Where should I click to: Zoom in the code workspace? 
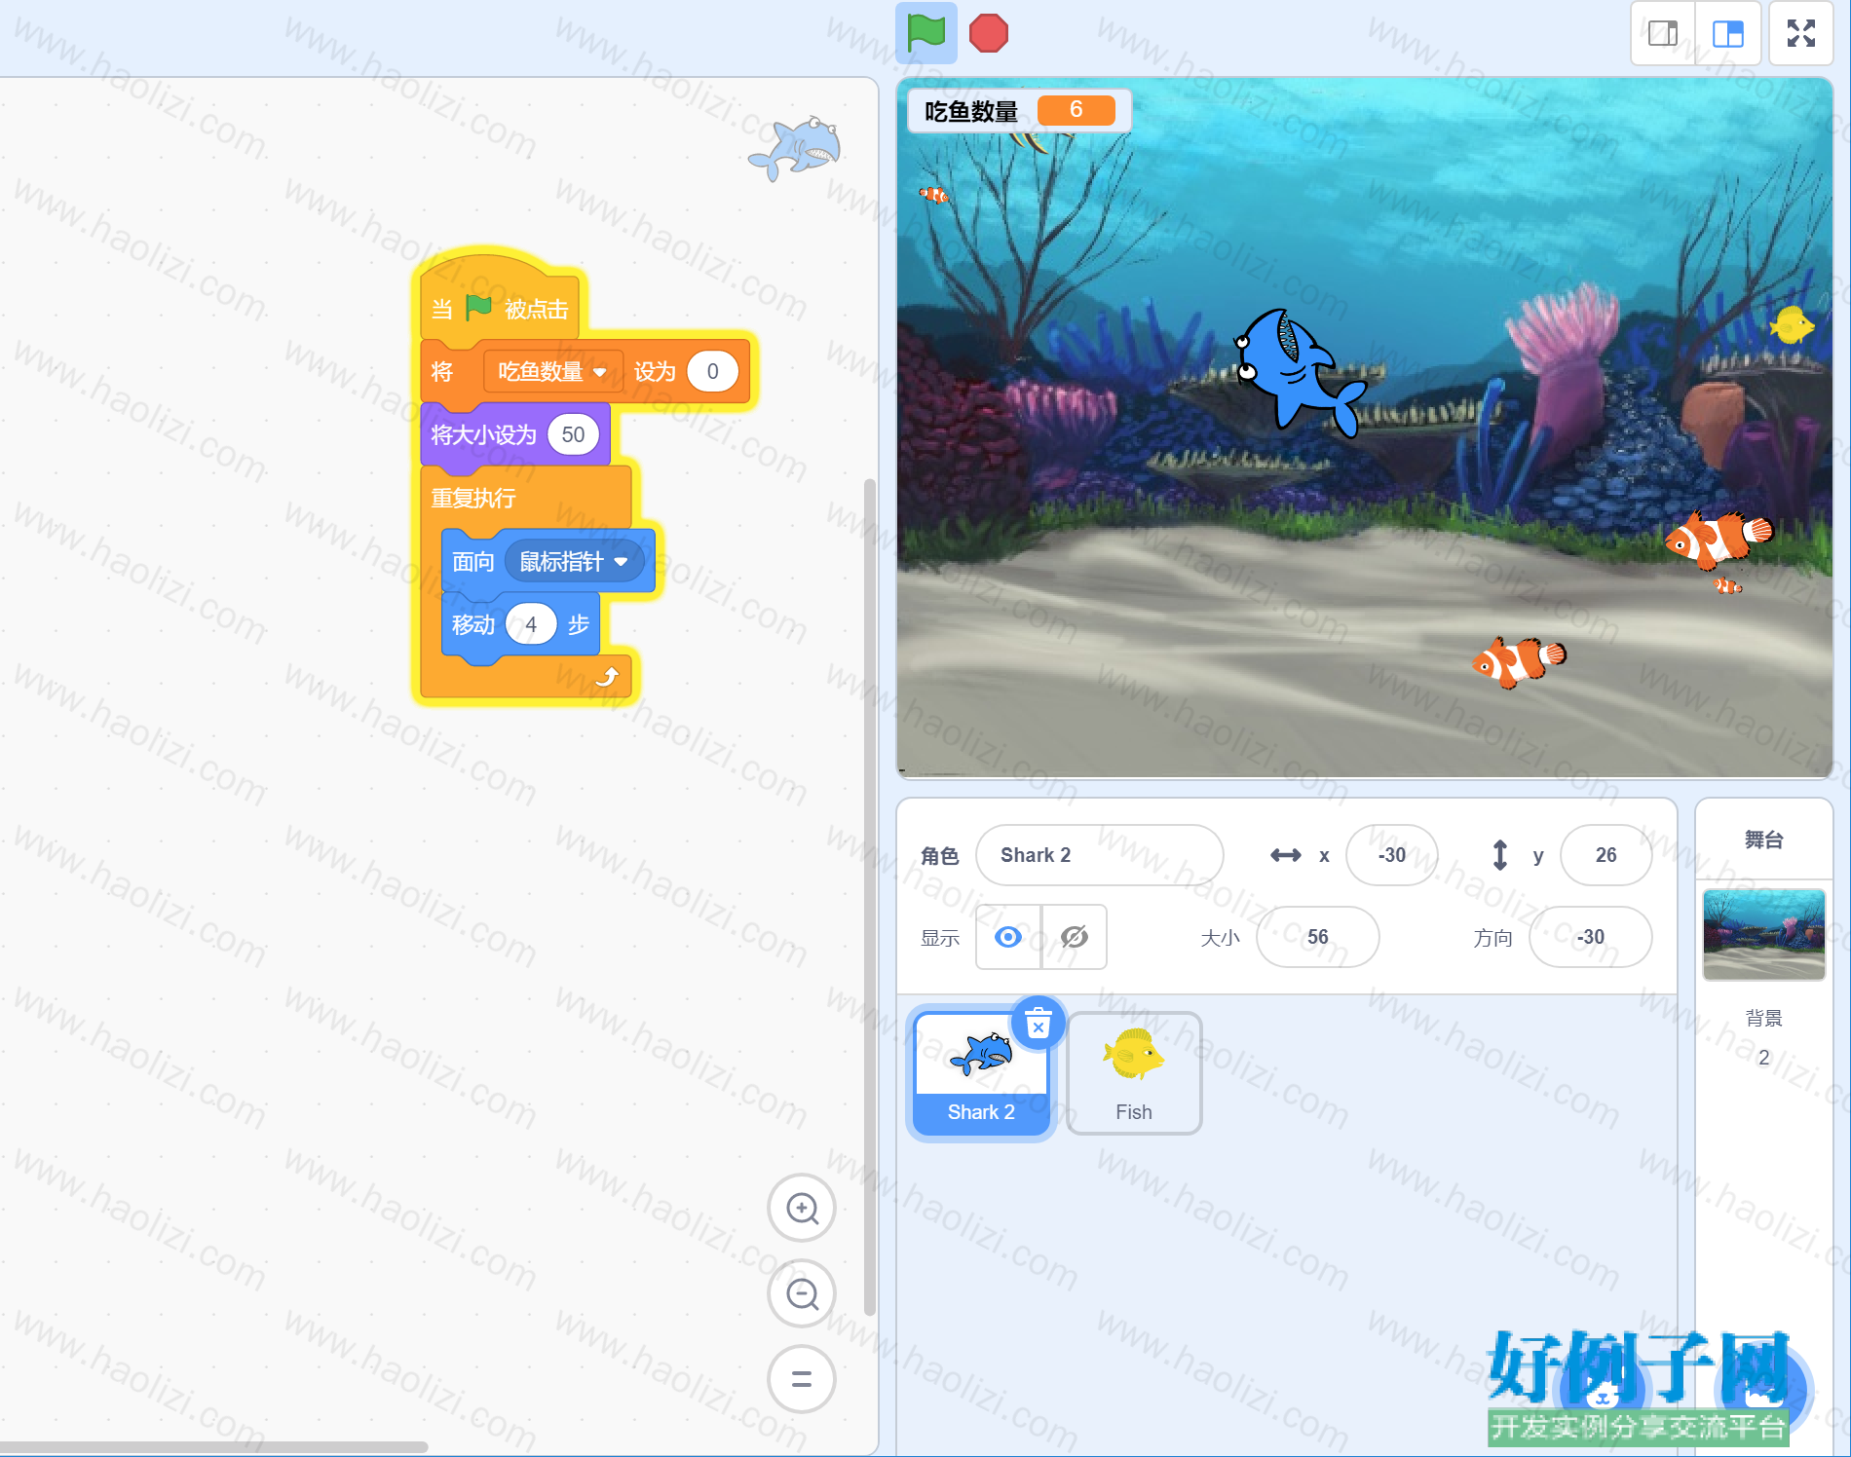tap(802, 1209)
